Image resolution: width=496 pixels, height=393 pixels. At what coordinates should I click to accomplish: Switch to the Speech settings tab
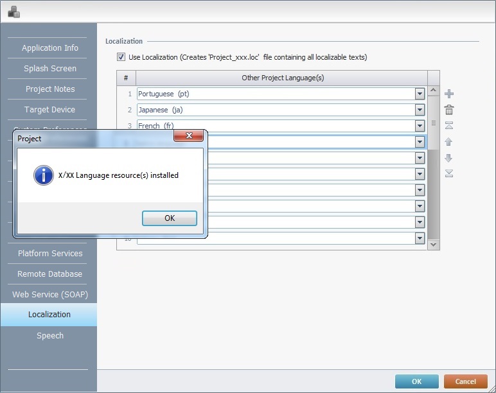click(x=49, y=335)
